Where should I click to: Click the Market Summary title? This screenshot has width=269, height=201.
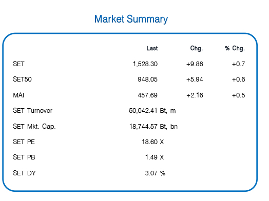[x=131, y=19]
